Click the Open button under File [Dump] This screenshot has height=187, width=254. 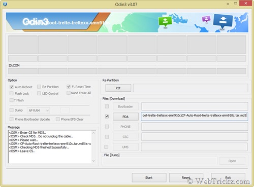pyautogui.click(x=232, y=161)
